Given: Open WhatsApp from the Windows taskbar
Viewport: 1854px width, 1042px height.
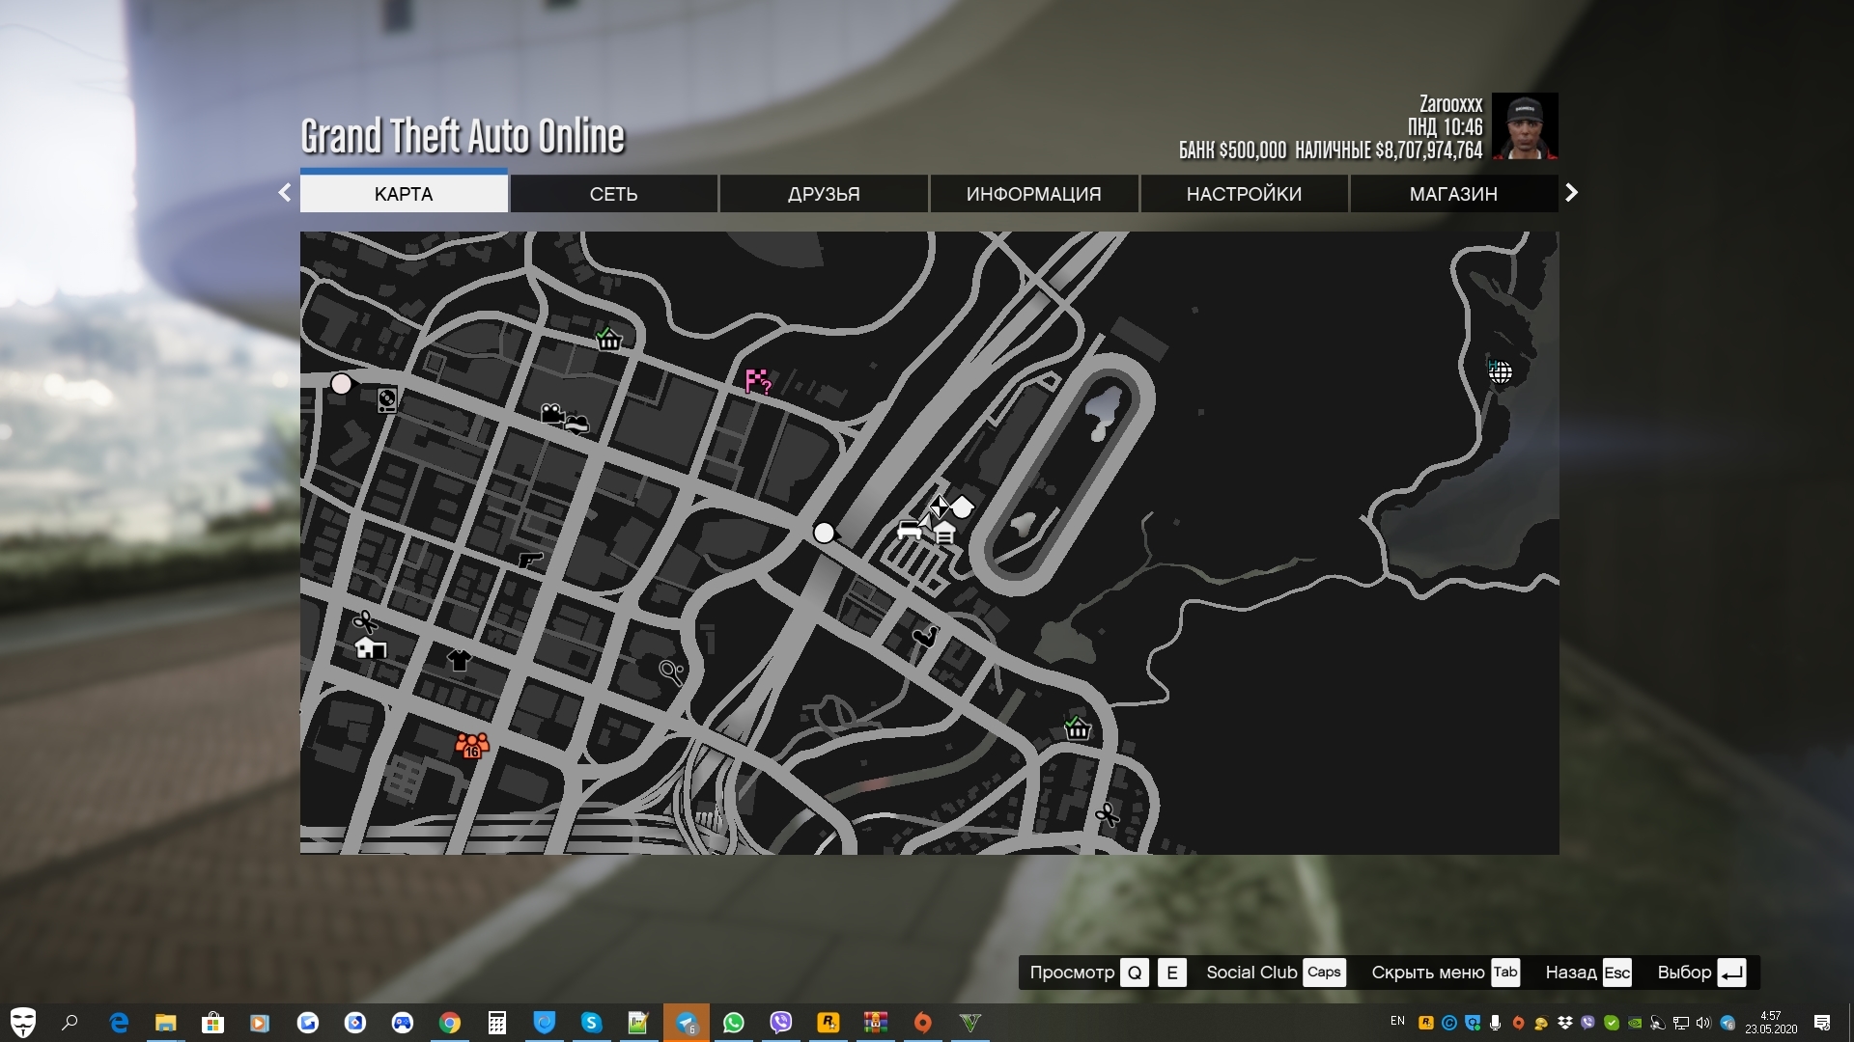Looking at the screenshot, I should coord(734,1023).
